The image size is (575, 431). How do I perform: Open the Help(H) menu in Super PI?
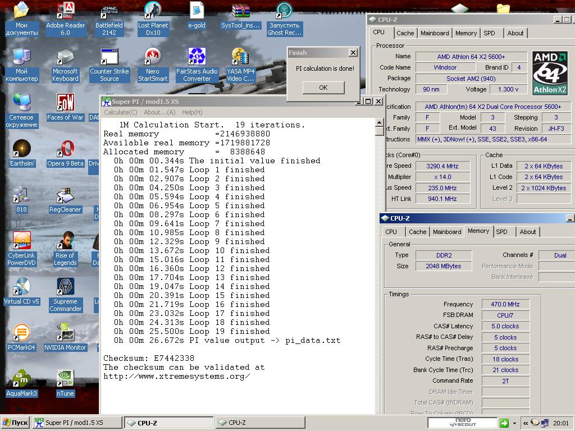coord(192,112)
